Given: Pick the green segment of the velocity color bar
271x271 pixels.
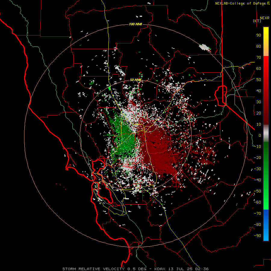Looking at the screenshot, I should (x=266, y=176).
